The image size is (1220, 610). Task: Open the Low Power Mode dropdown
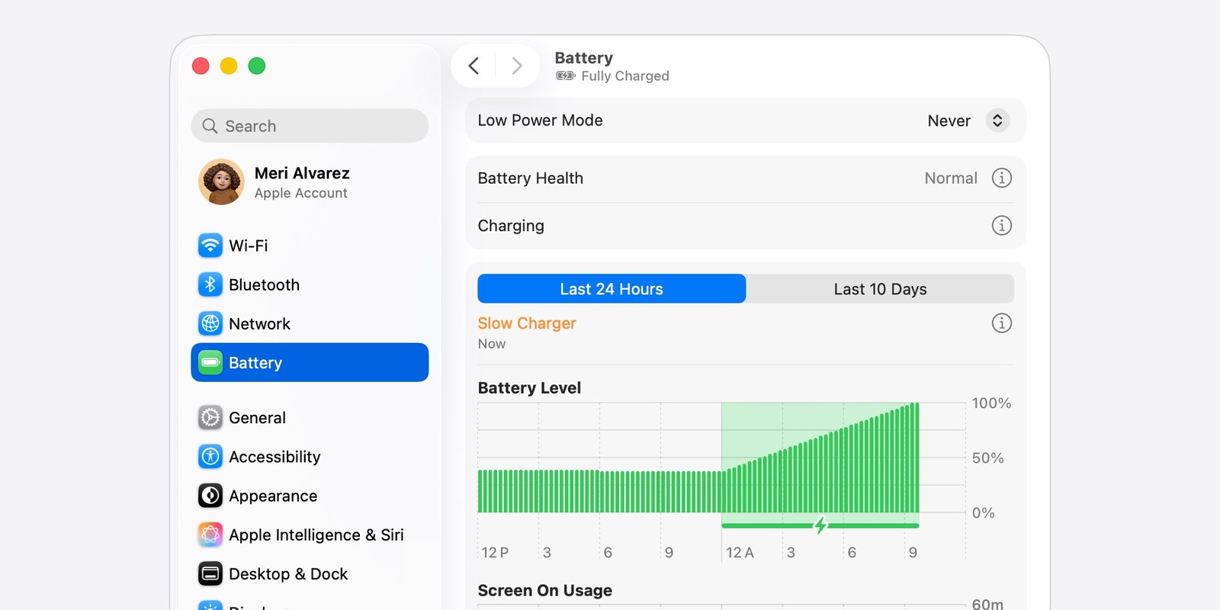[x=997, y=120]
